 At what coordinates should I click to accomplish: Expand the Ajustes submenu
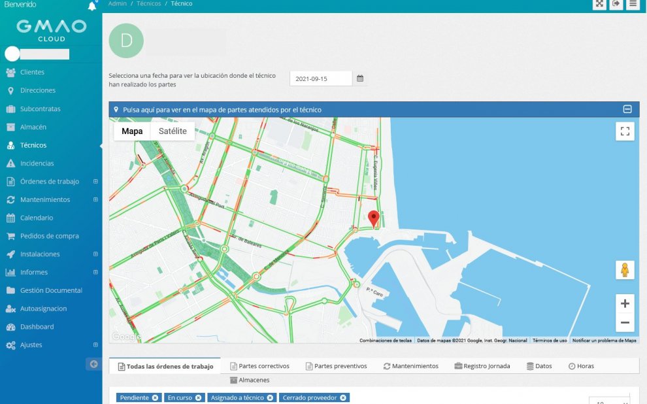(95, 345)
